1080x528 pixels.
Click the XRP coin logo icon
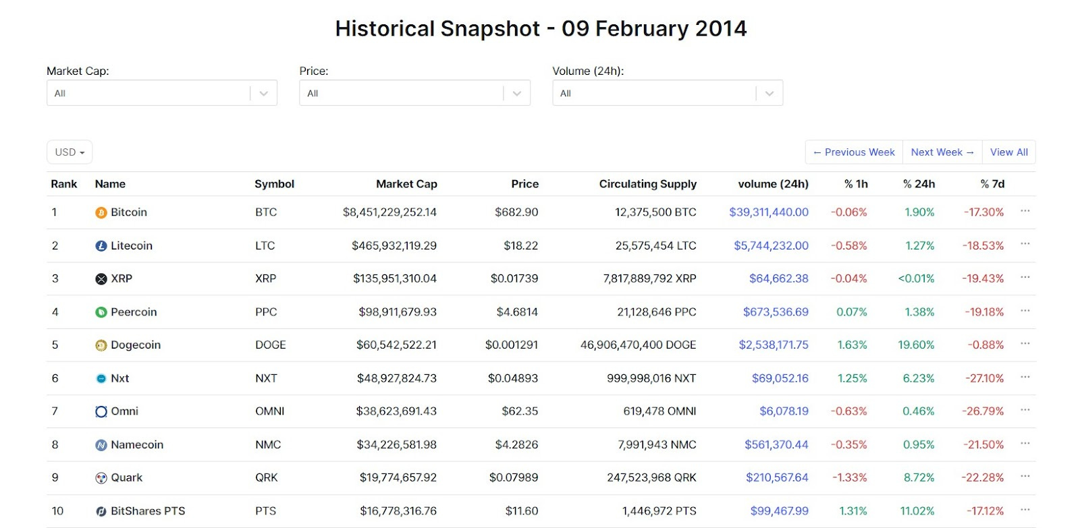[x=101, y=279]
